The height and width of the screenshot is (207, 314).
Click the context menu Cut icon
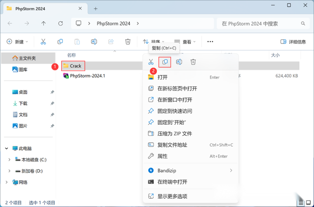click(x=151, y=62)
